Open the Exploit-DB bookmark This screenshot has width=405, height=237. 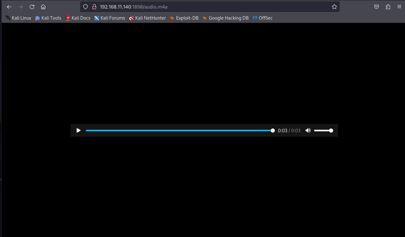184,18
